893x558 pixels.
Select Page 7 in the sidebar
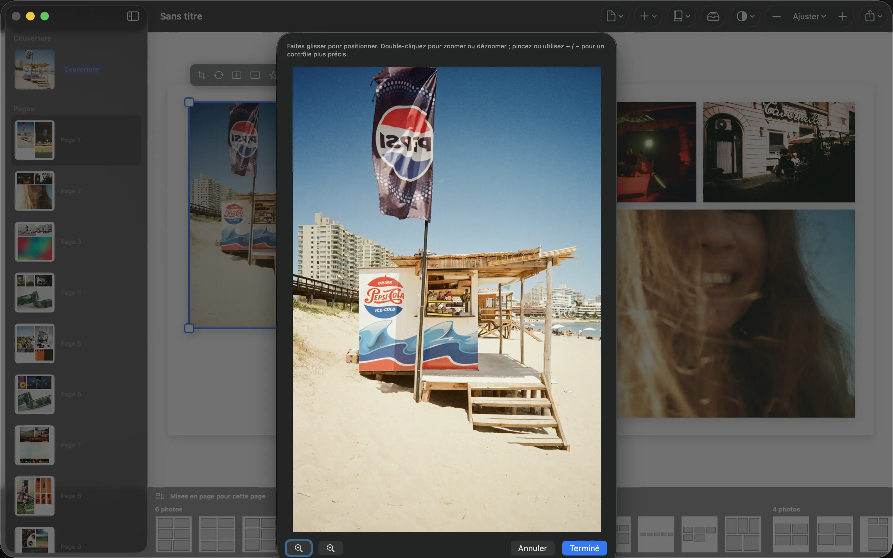point(76,445)
